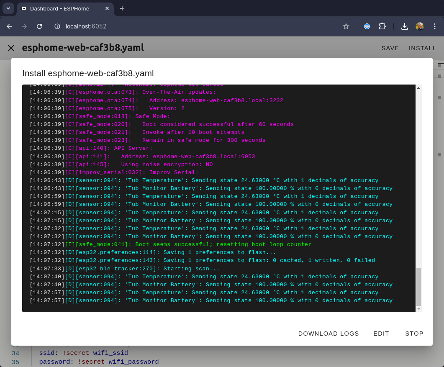Open the browser extensions puzzle icon
Screen dimensions: 444x367
tap(382, 26)
